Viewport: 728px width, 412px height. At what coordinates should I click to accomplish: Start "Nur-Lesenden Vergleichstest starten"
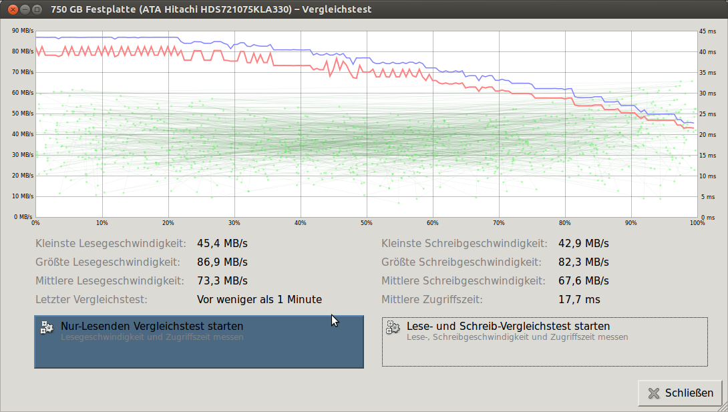coord(199,341)
